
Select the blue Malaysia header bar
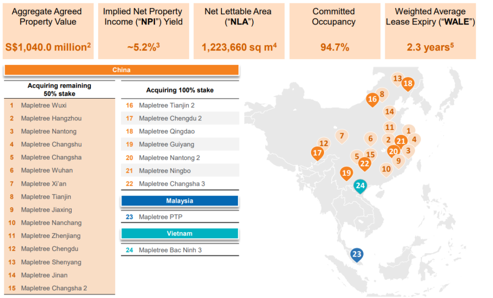[180, 201]
